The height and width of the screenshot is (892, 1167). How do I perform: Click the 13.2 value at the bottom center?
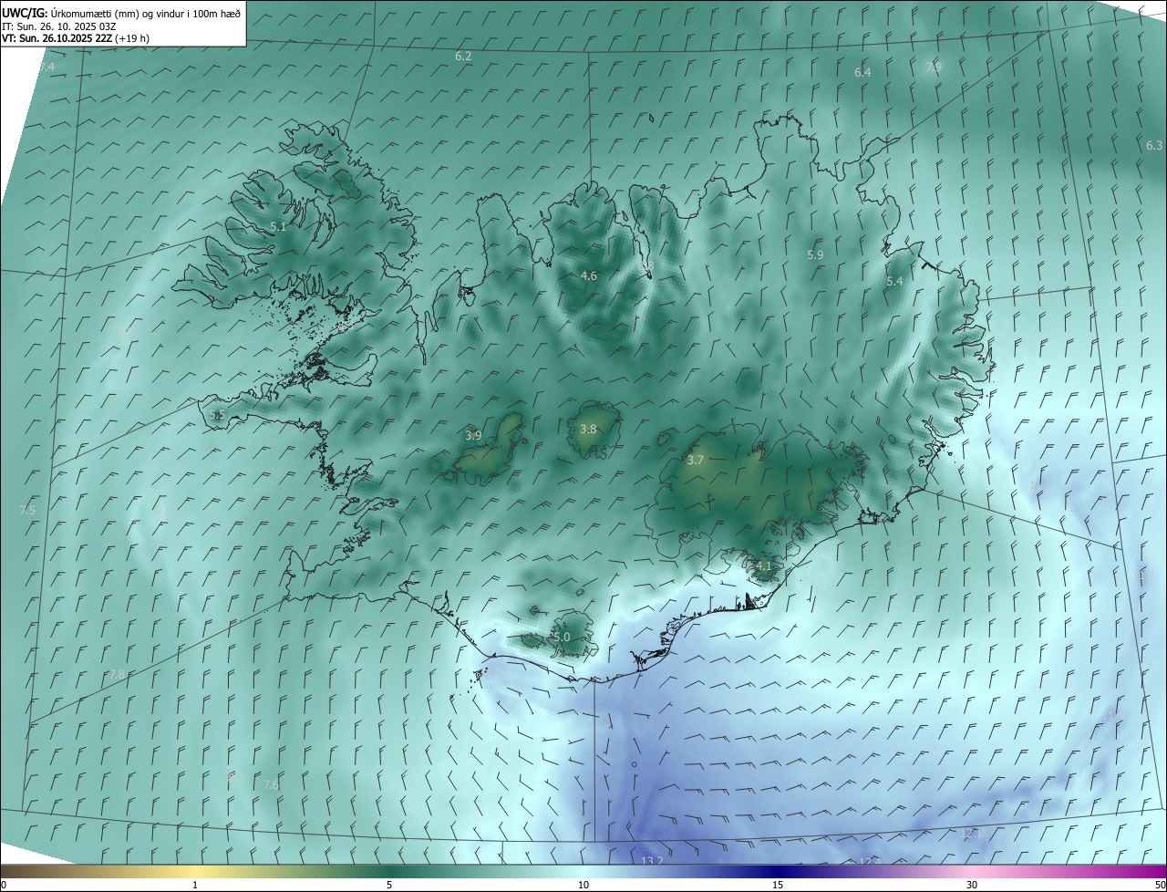[x=652, y=861]
